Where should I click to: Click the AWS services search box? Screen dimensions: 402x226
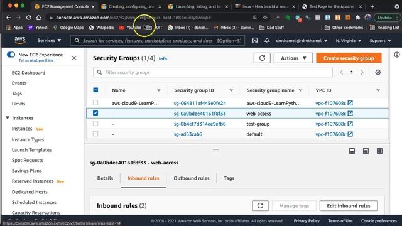158,40
